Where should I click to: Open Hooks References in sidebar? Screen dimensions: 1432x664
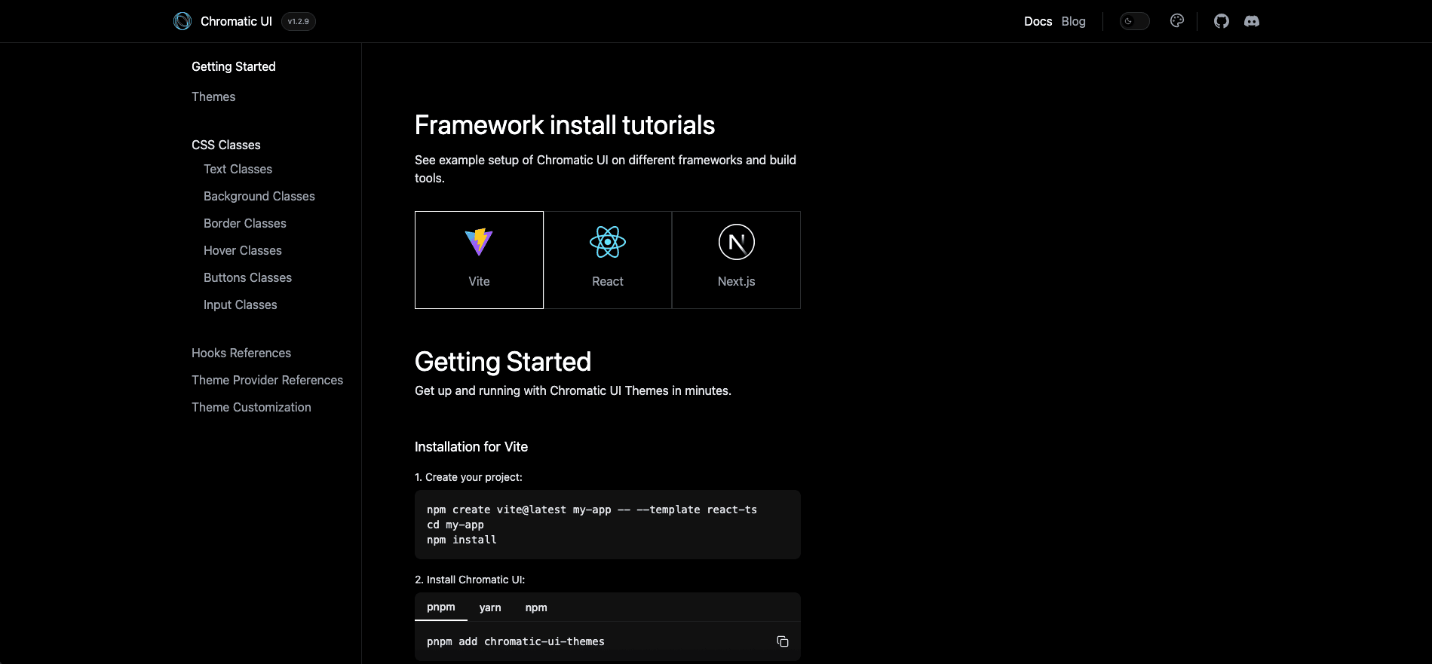[241, 353]
